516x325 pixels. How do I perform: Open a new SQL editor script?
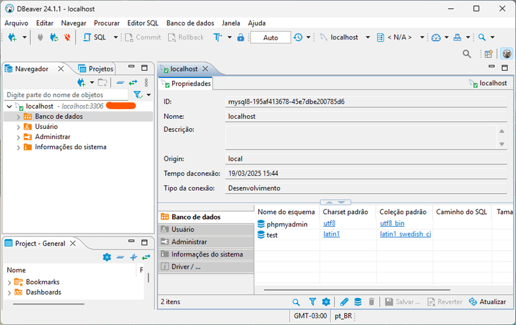[x=94, y=38]
